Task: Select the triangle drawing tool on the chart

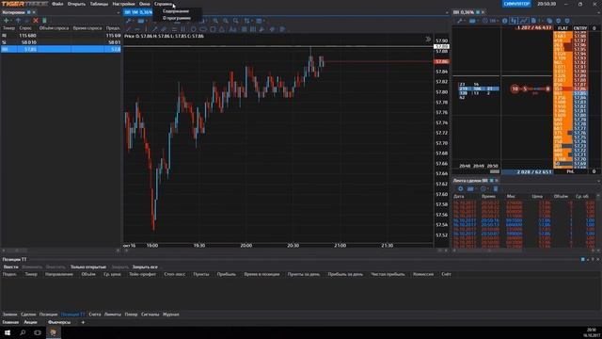Action: point(222,29)
